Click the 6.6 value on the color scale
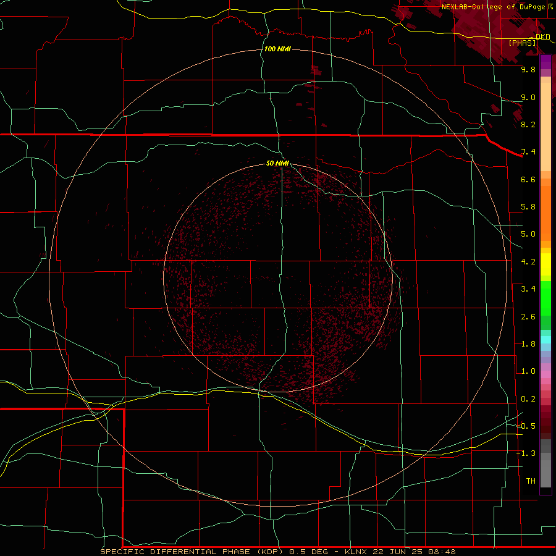The image size is (556, 556). [528, 179]
